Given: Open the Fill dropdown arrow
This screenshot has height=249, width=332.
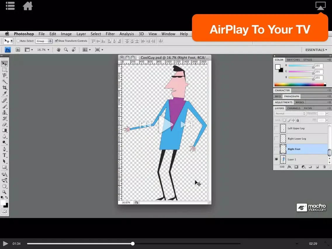Looking at the screenshot, I should click(x=327, y=120).
